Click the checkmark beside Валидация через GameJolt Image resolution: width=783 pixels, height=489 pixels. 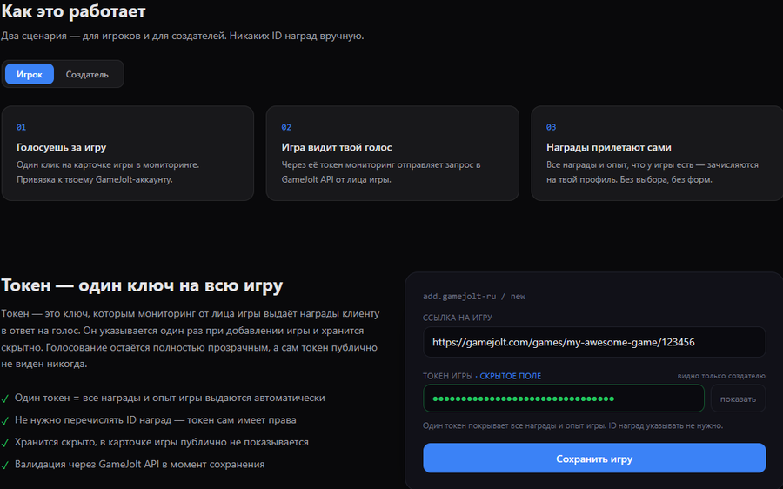(5, 465)
